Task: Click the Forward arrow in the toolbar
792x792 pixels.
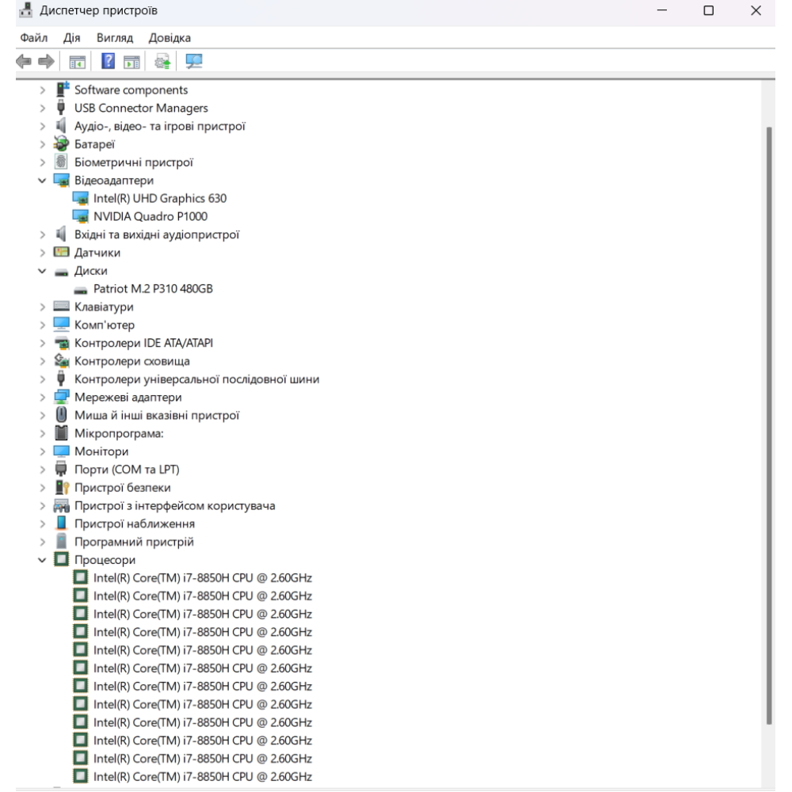Action: click(46, 61)
